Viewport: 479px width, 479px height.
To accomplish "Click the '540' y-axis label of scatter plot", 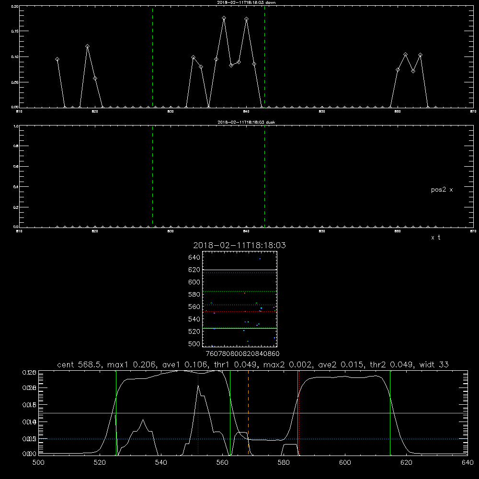I will click(194, 319).
